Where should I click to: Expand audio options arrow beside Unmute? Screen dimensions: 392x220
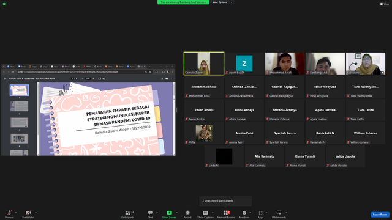[16, 213]
